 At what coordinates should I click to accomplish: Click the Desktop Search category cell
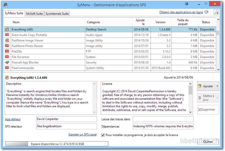(109, 29)
